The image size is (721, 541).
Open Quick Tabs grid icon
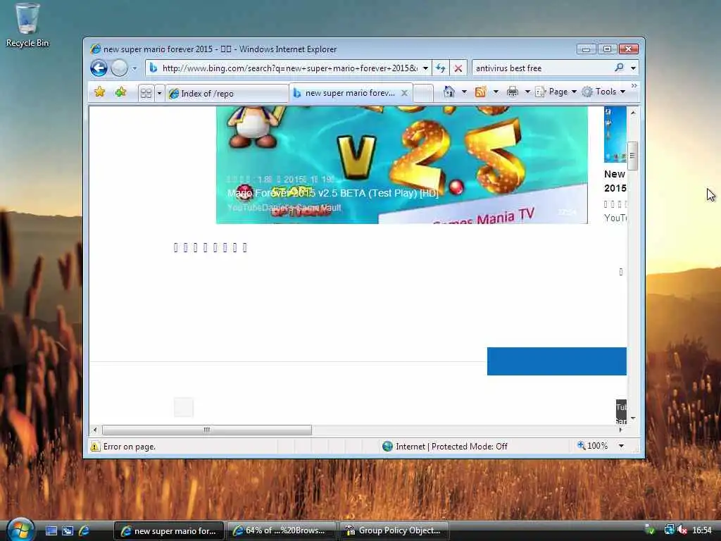146,94
